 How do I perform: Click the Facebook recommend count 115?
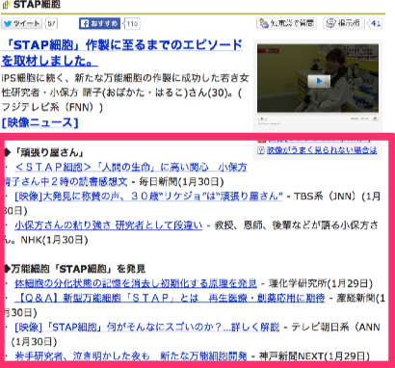(132, 23)
